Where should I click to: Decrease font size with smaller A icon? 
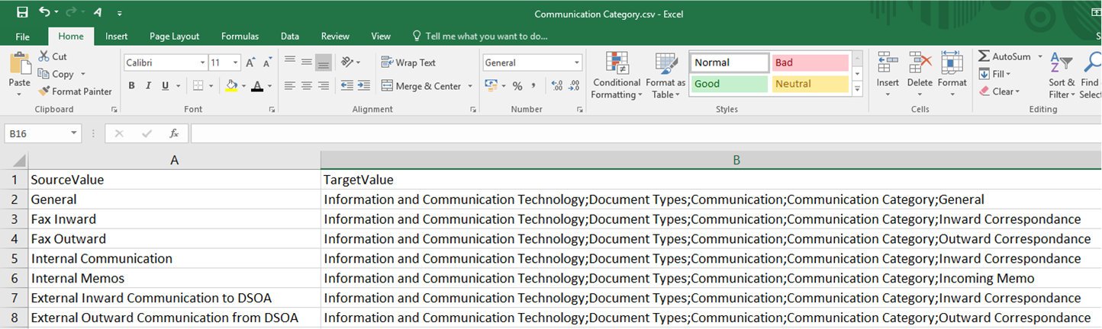[267, 62]
